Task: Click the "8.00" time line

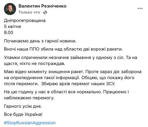Action: (8, 33)
